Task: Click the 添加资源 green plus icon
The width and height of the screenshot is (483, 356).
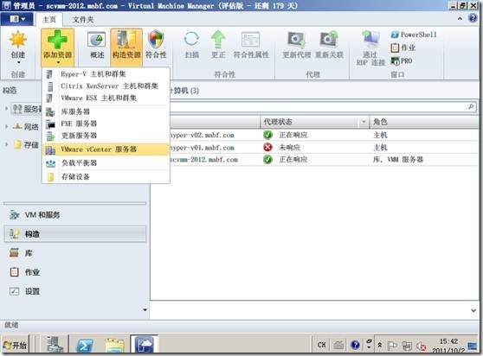Action: (x=58, y=40)
